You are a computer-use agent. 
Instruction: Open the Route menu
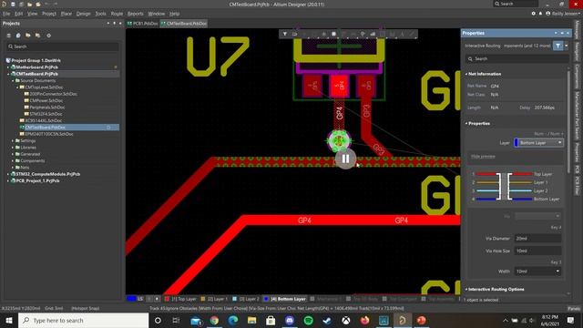(x=117, y=14)
